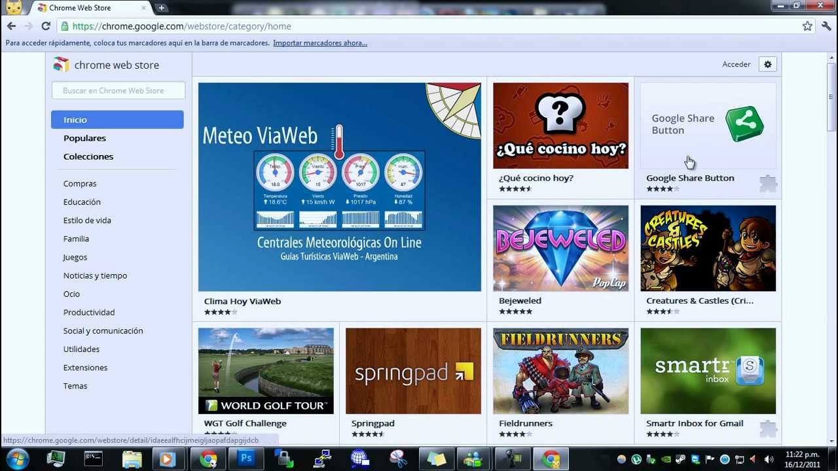Viewport: 838px width, 471px height.
Task: Browse the Familia category
Action: coord(76,239)
